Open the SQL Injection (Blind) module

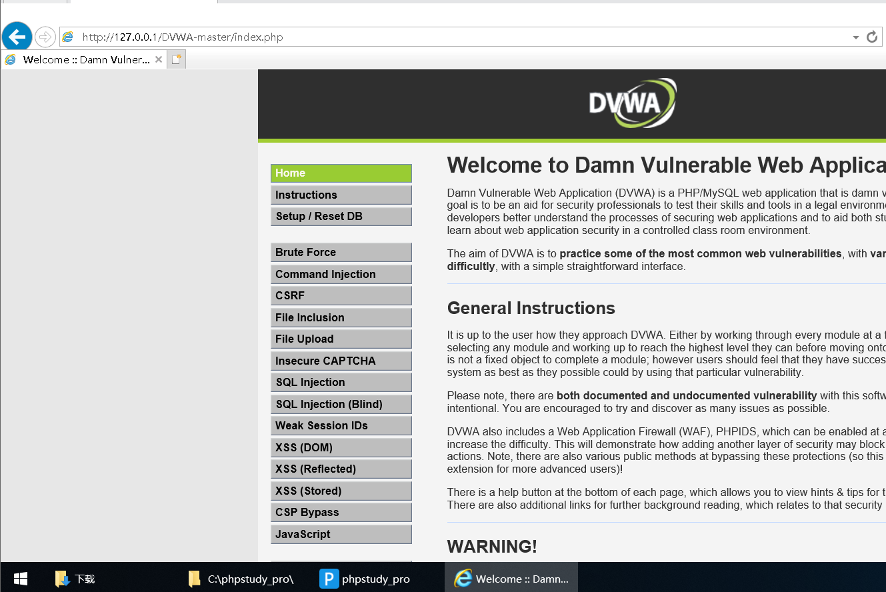point(341,404)
